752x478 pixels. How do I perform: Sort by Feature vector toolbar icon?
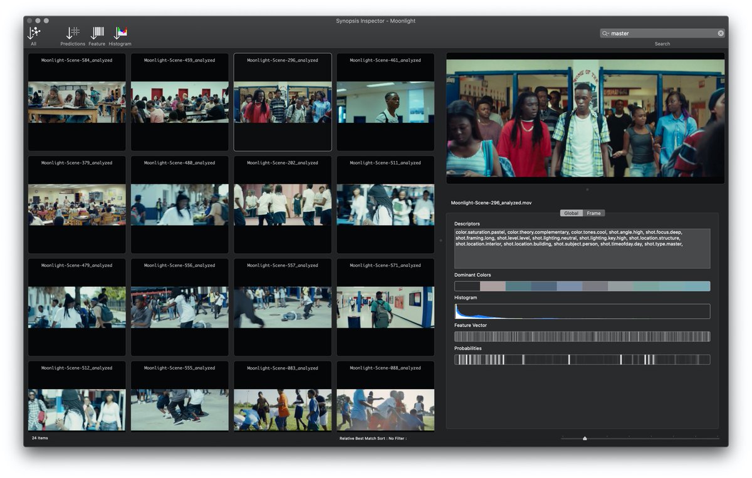click(x=97, y=33)
